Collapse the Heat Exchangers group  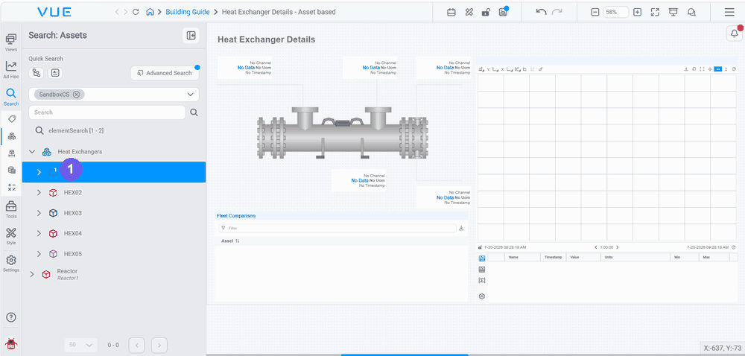click(x=32, y=152)
